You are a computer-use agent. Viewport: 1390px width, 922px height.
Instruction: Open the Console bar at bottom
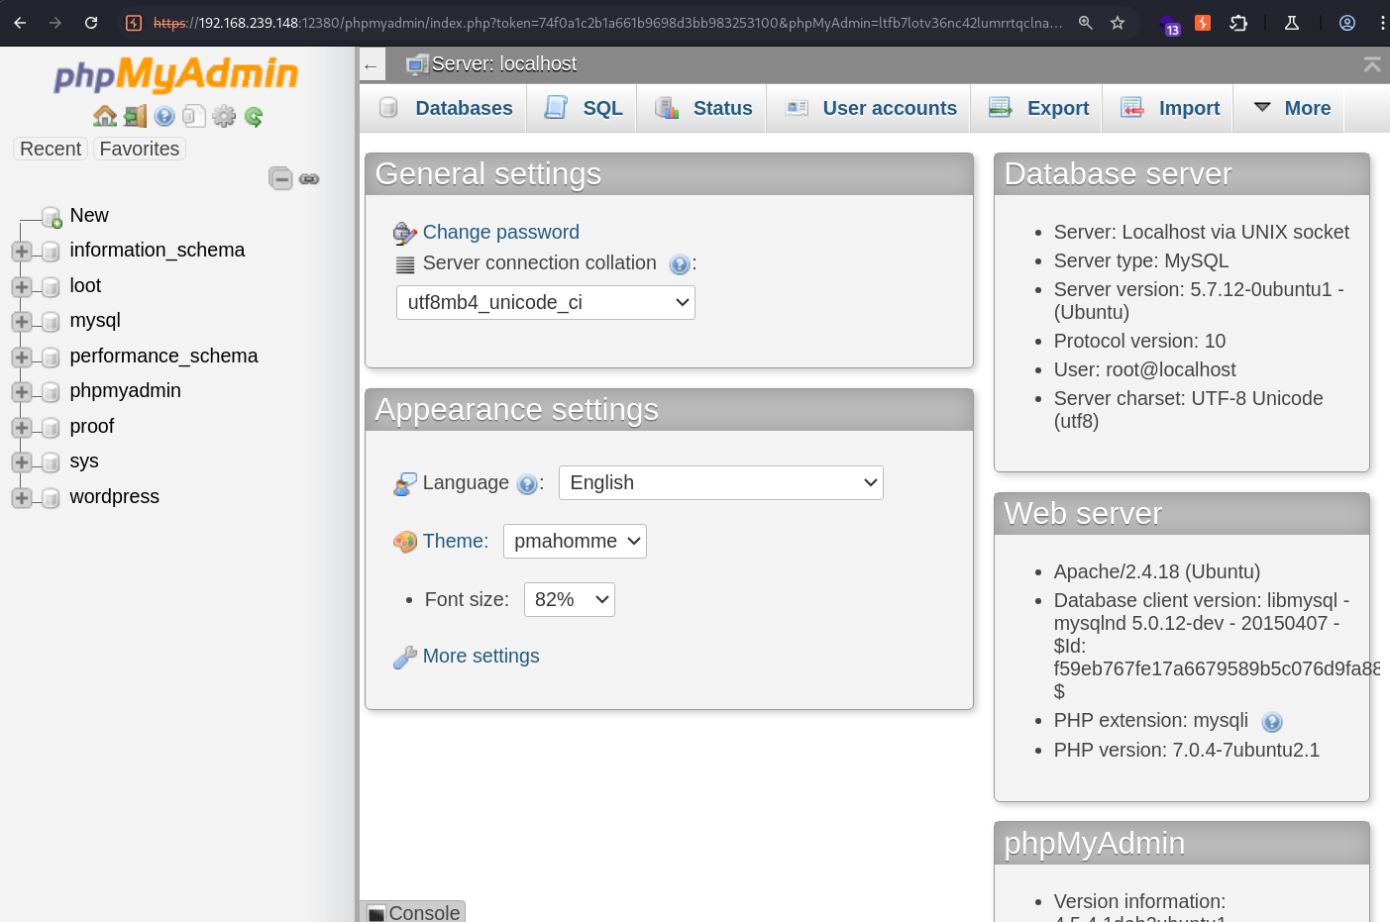coord(412,912)
